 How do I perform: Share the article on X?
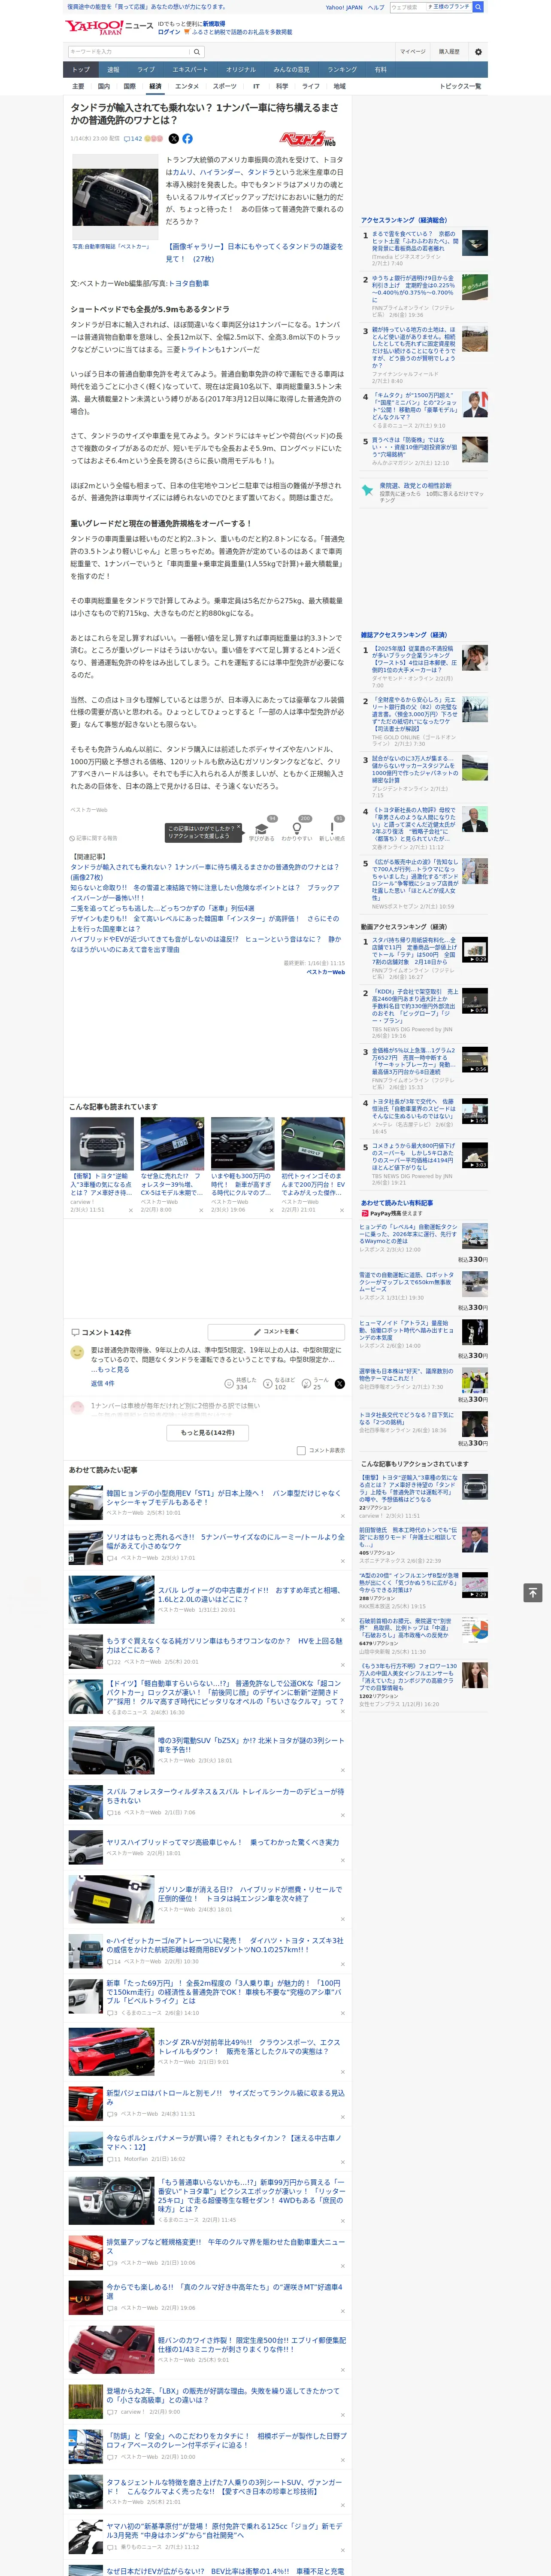(x=174, y=139)
